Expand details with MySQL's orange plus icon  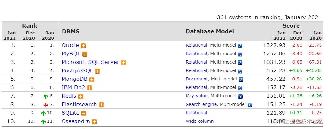click(x=85, y=54)
